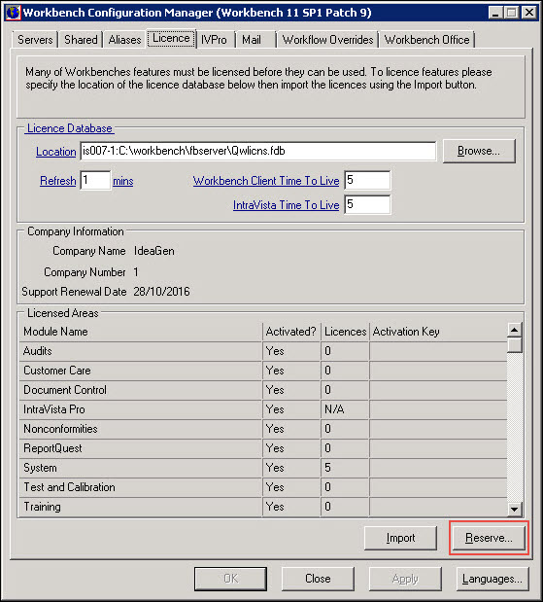The width and height of the screenshot is (543, 602).
Task: Select the Test and Calibration row
Action: 263,487
